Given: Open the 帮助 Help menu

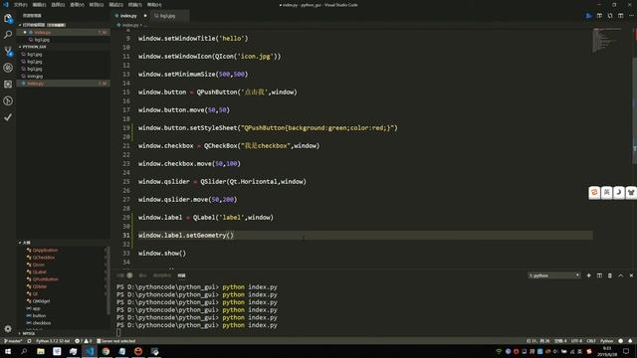Looking at the screenshot, I should point(154,5).
